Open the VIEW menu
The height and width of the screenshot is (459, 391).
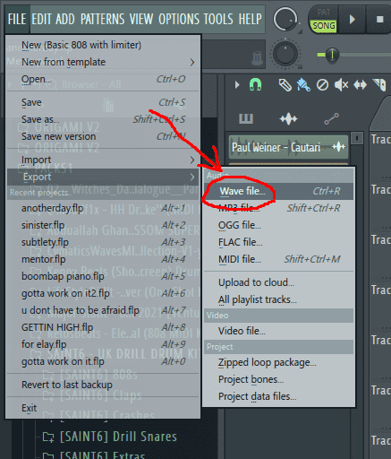click(141, 20)
